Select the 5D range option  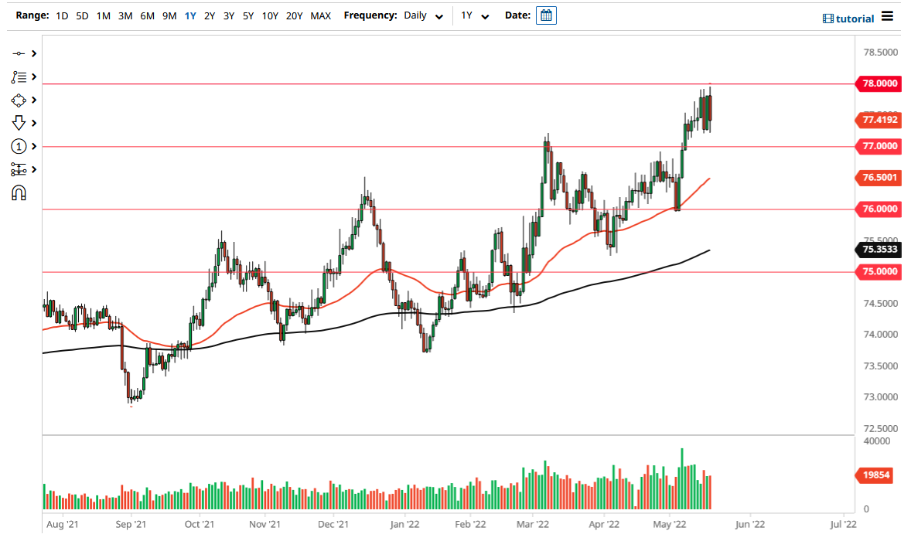tap(82, 15)
